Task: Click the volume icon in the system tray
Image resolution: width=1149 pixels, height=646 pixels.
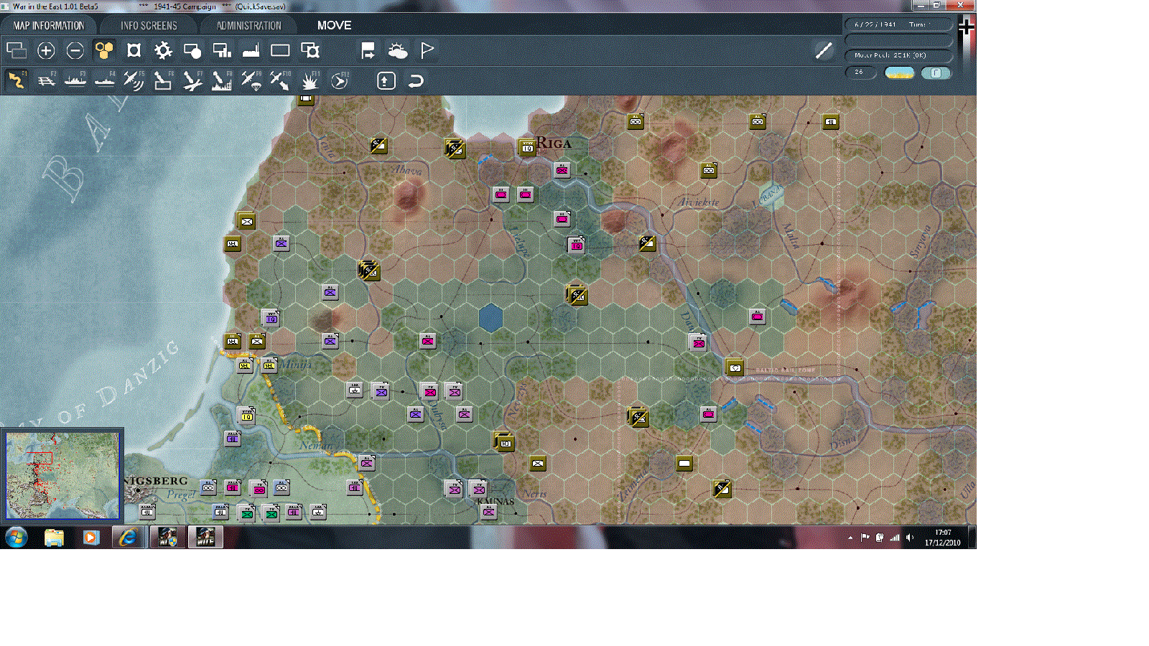Action: tap(910, 538)
